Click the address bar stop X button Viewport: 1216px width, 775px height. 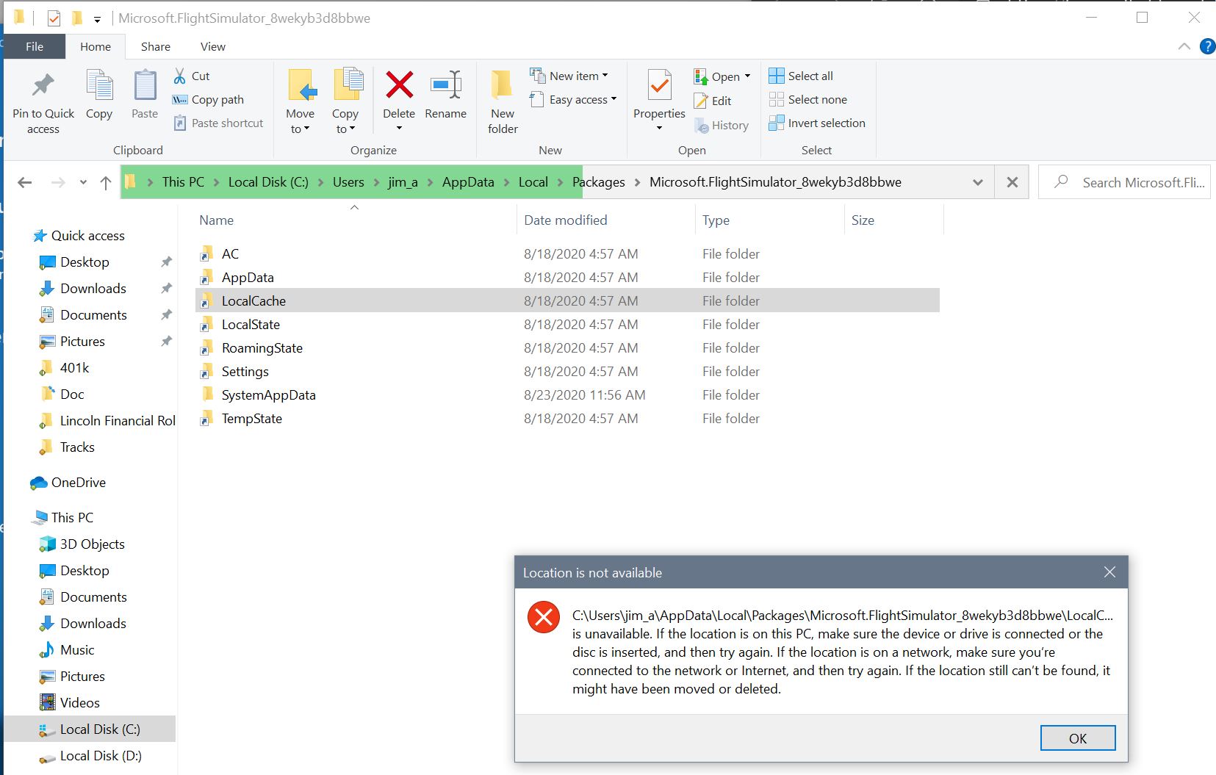coord(1012,182)
